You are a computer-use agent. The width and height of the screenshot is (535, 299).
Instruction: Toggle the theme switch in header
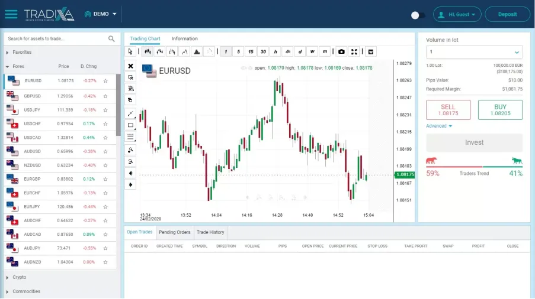pos(418,15)
